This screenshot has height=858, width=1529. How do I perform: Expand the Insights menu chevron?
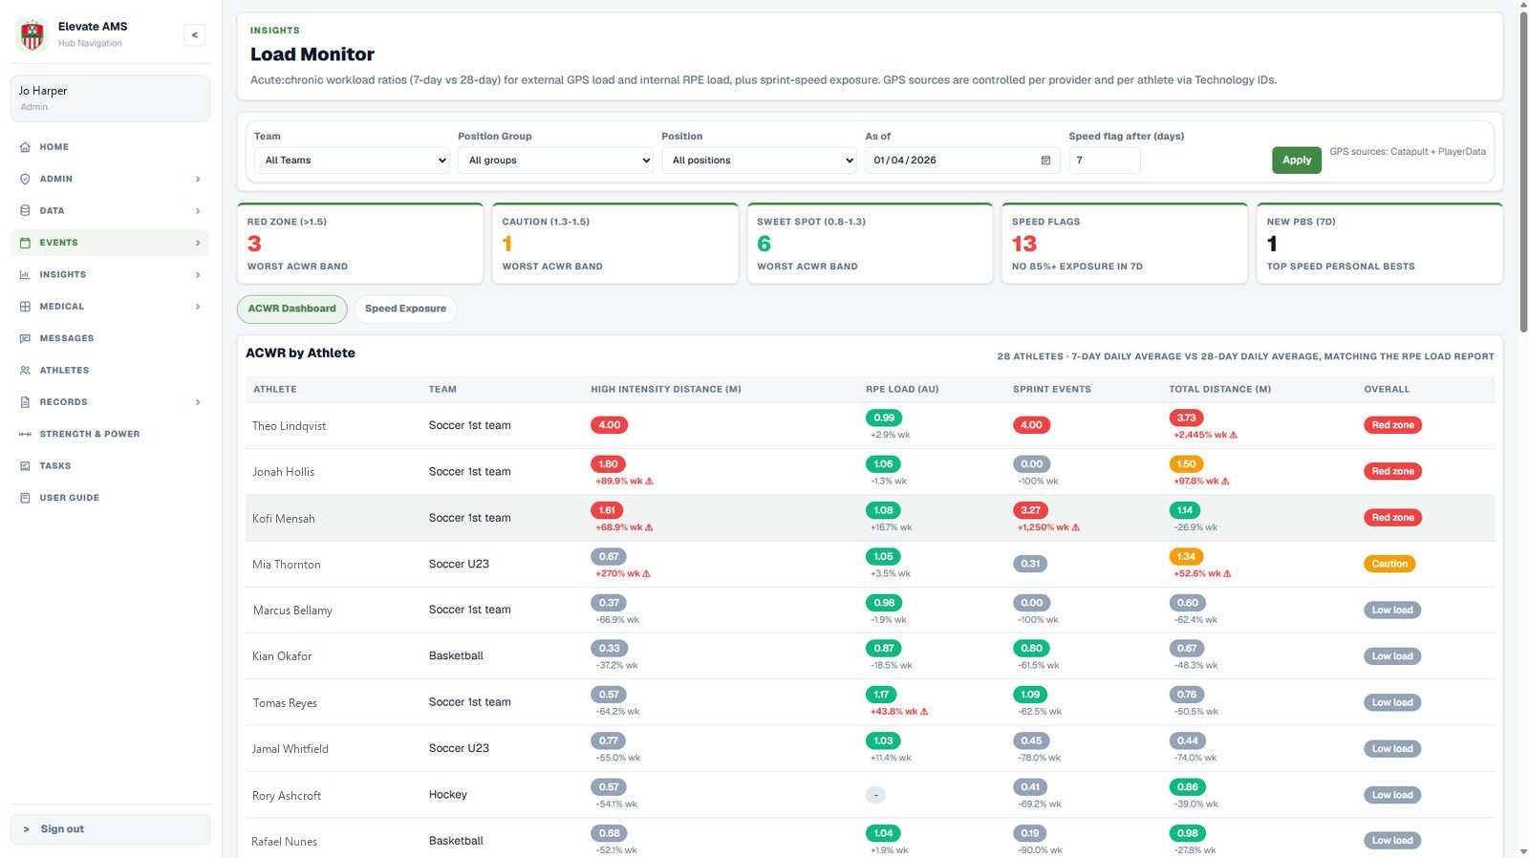point(198,274)
